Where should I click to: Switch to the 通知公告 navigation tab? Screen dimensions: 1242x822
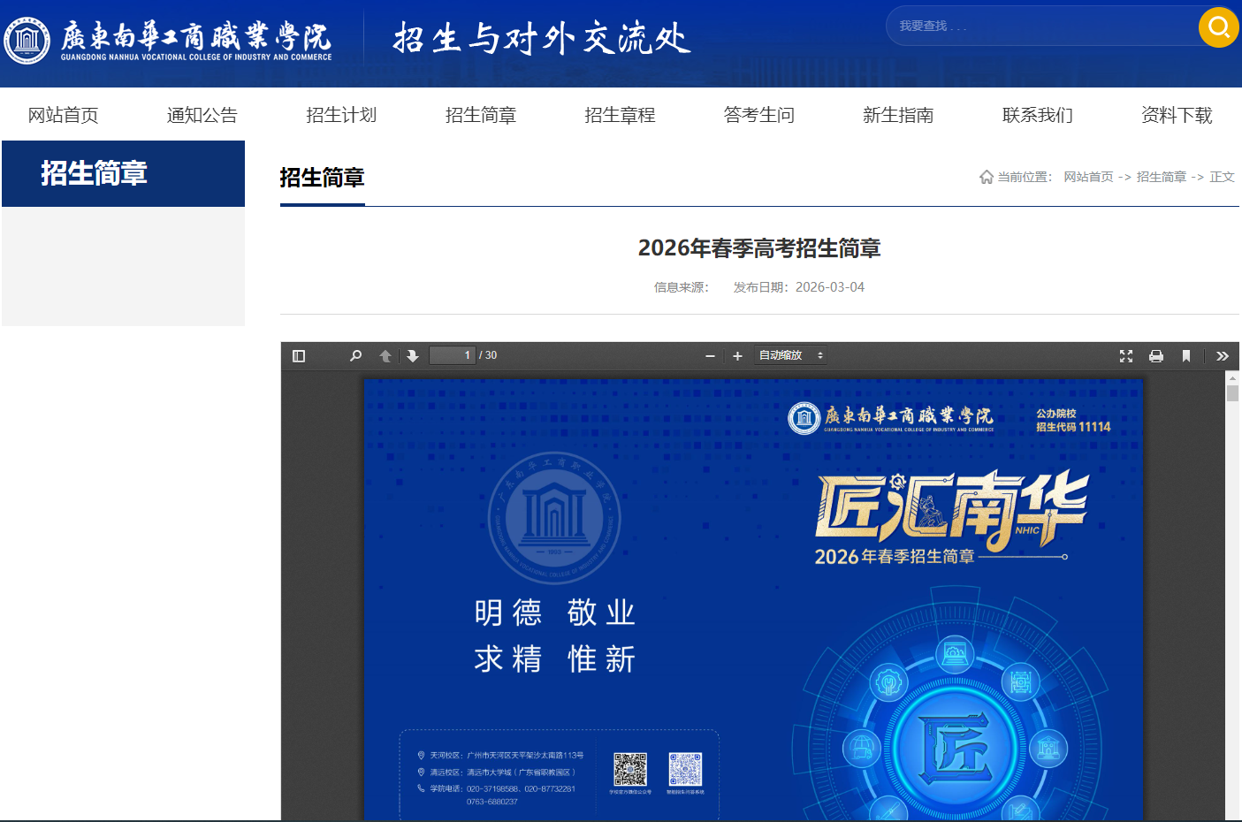[202, 114]
